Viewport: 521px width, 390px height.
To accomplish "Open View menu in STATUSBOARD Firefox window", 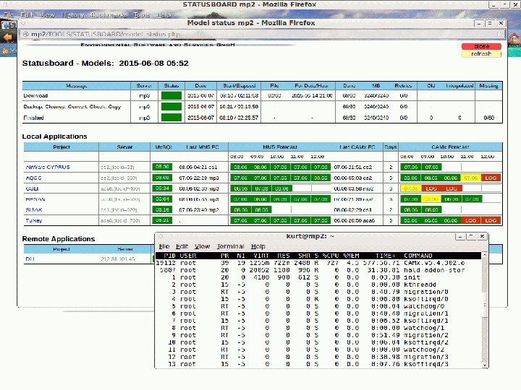I will (x=46, y=14).
